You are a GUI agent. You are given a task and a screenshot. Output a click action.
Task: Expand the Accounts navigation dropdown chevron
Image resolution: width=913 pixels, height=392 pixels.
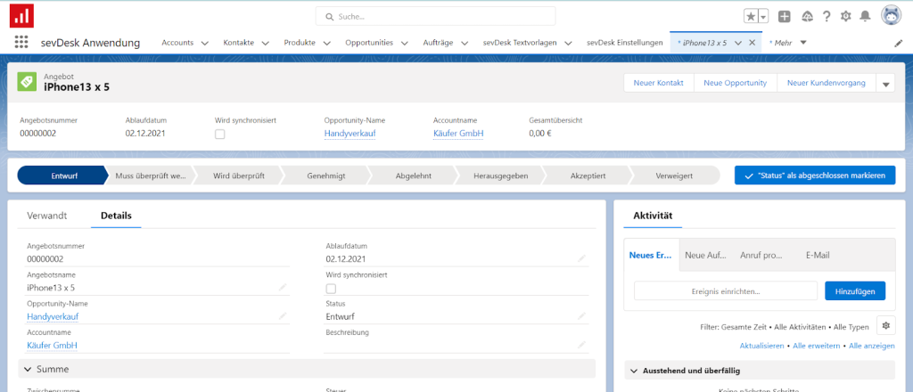tap(204, 43)
